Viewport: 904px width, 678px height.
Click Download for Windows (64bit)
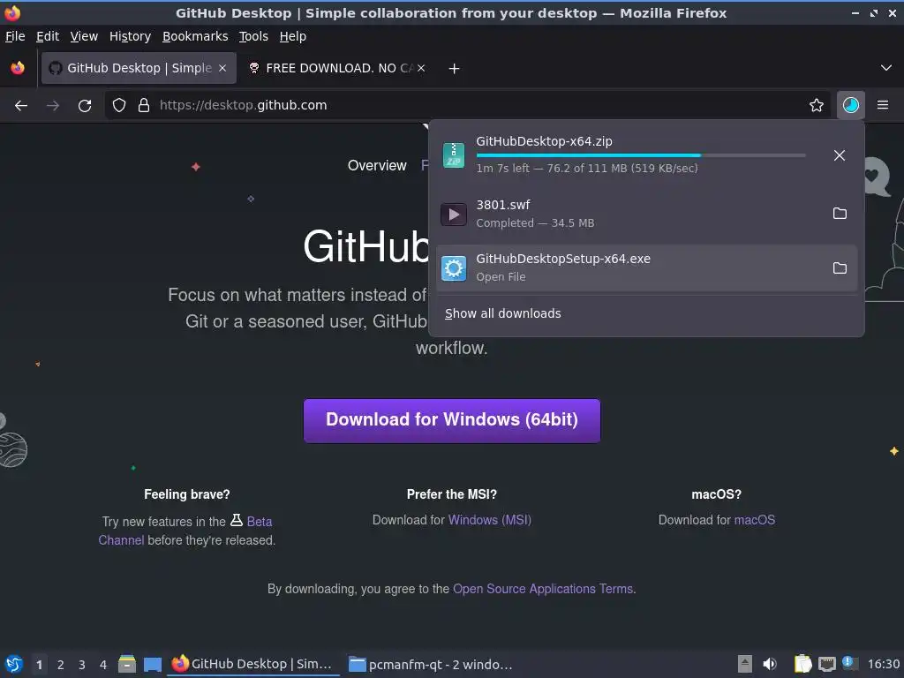point(452,421)
